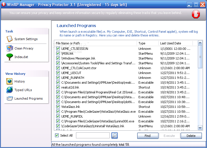Click Shortcut type of realcut2d.lnk
The width and height of the screenshot is (207, 148).
pos(144,87)
